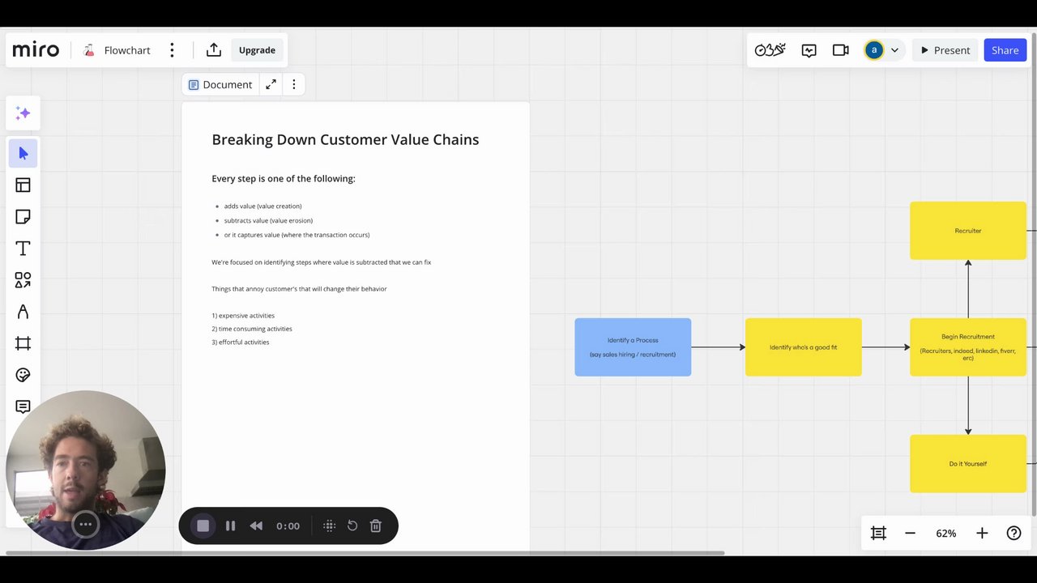Restart the recording with the circular arrow
This screenshot has height=583, width=1037.
(352, 526)
